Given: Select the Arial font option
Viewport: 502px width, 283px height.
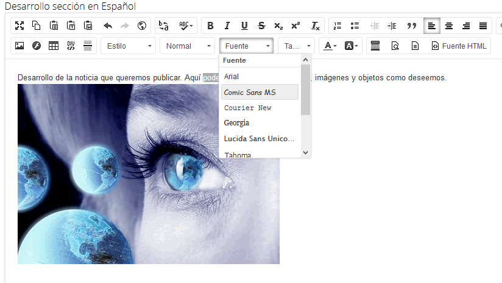Looking at the screenshot, I should [260, 77].
